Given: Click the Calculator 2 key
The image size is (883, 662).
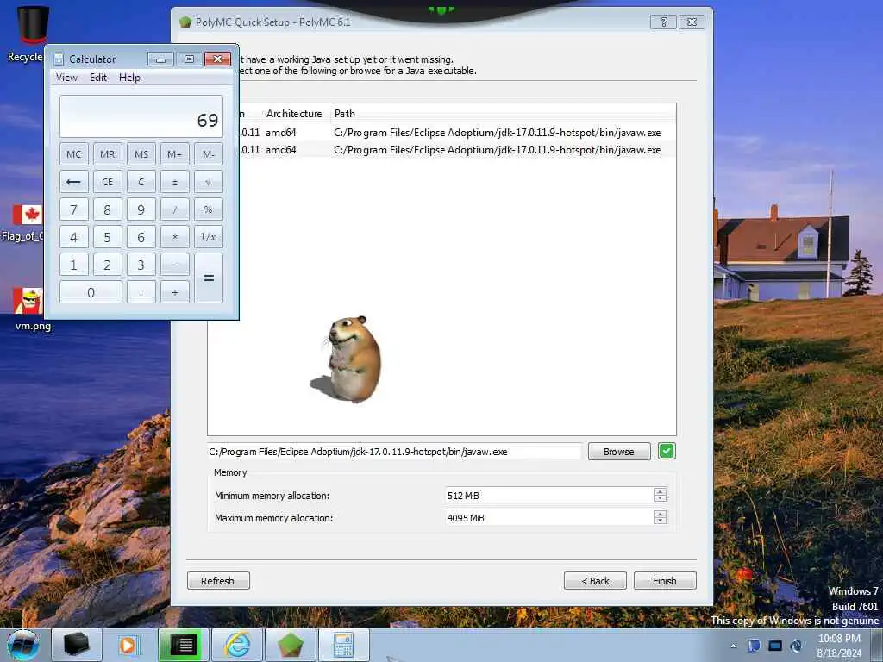Looking at the screenshot, I should click(x=107, y=265).
